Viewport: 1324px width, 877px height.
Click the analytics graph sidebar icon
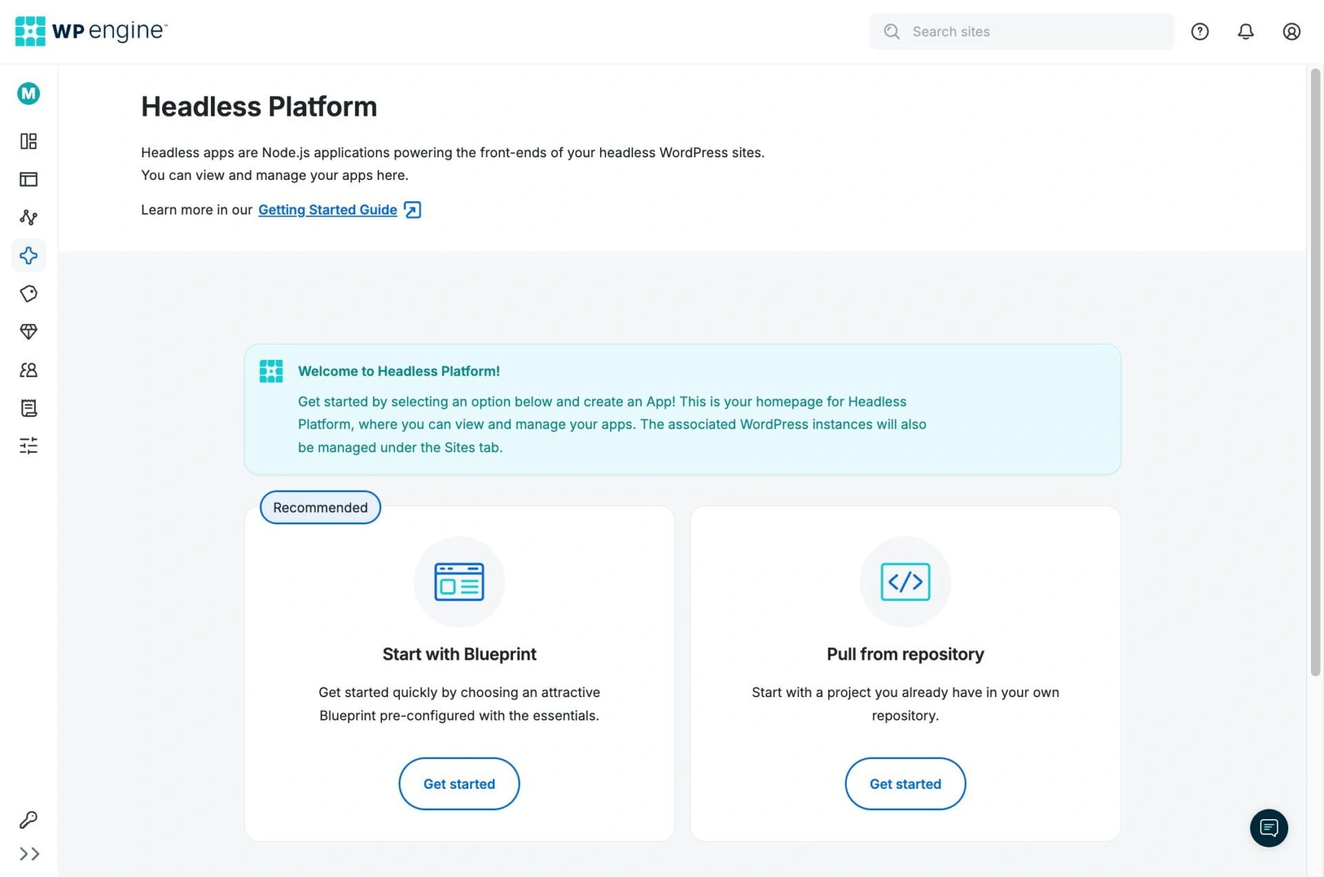pyautogui.click(x=28, y=218)
